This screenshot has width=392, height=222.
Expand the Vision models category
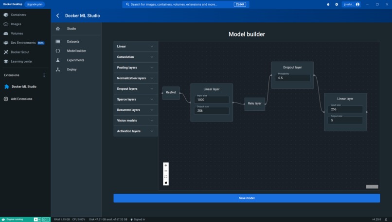click(x=136, y=120)
